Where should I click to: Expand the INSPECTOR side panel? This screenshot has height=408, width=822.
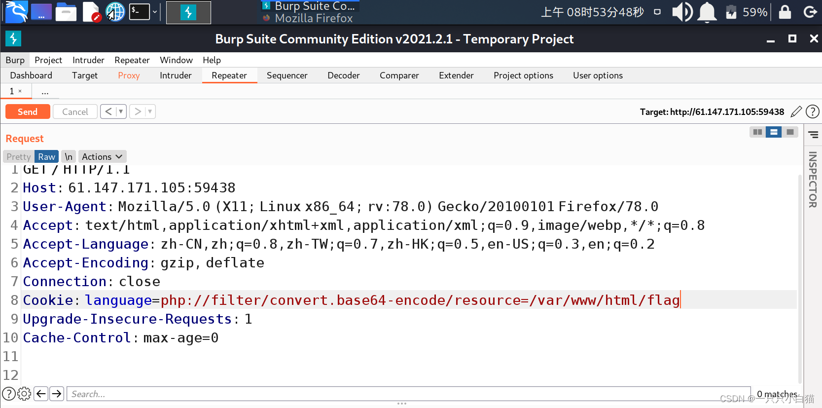(813, 180)
